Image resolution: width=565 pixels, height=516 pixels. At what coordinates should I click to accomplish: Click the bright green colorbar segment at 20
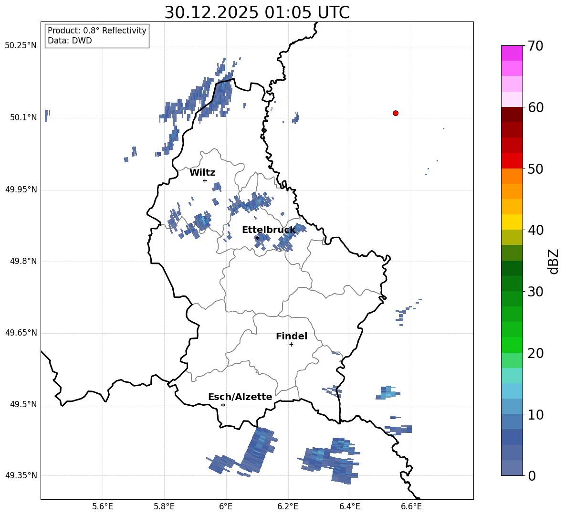click(512, 345)
